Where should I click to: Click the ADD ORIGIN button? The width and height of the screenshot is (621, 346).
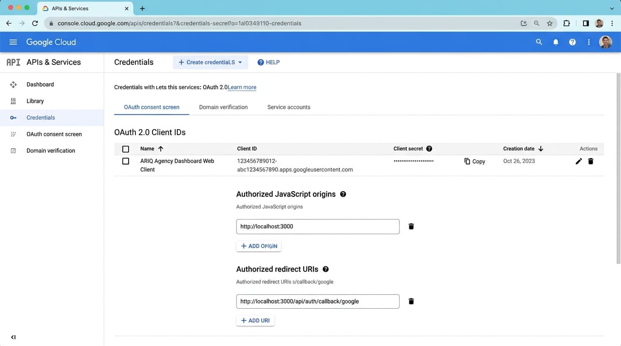259,246
